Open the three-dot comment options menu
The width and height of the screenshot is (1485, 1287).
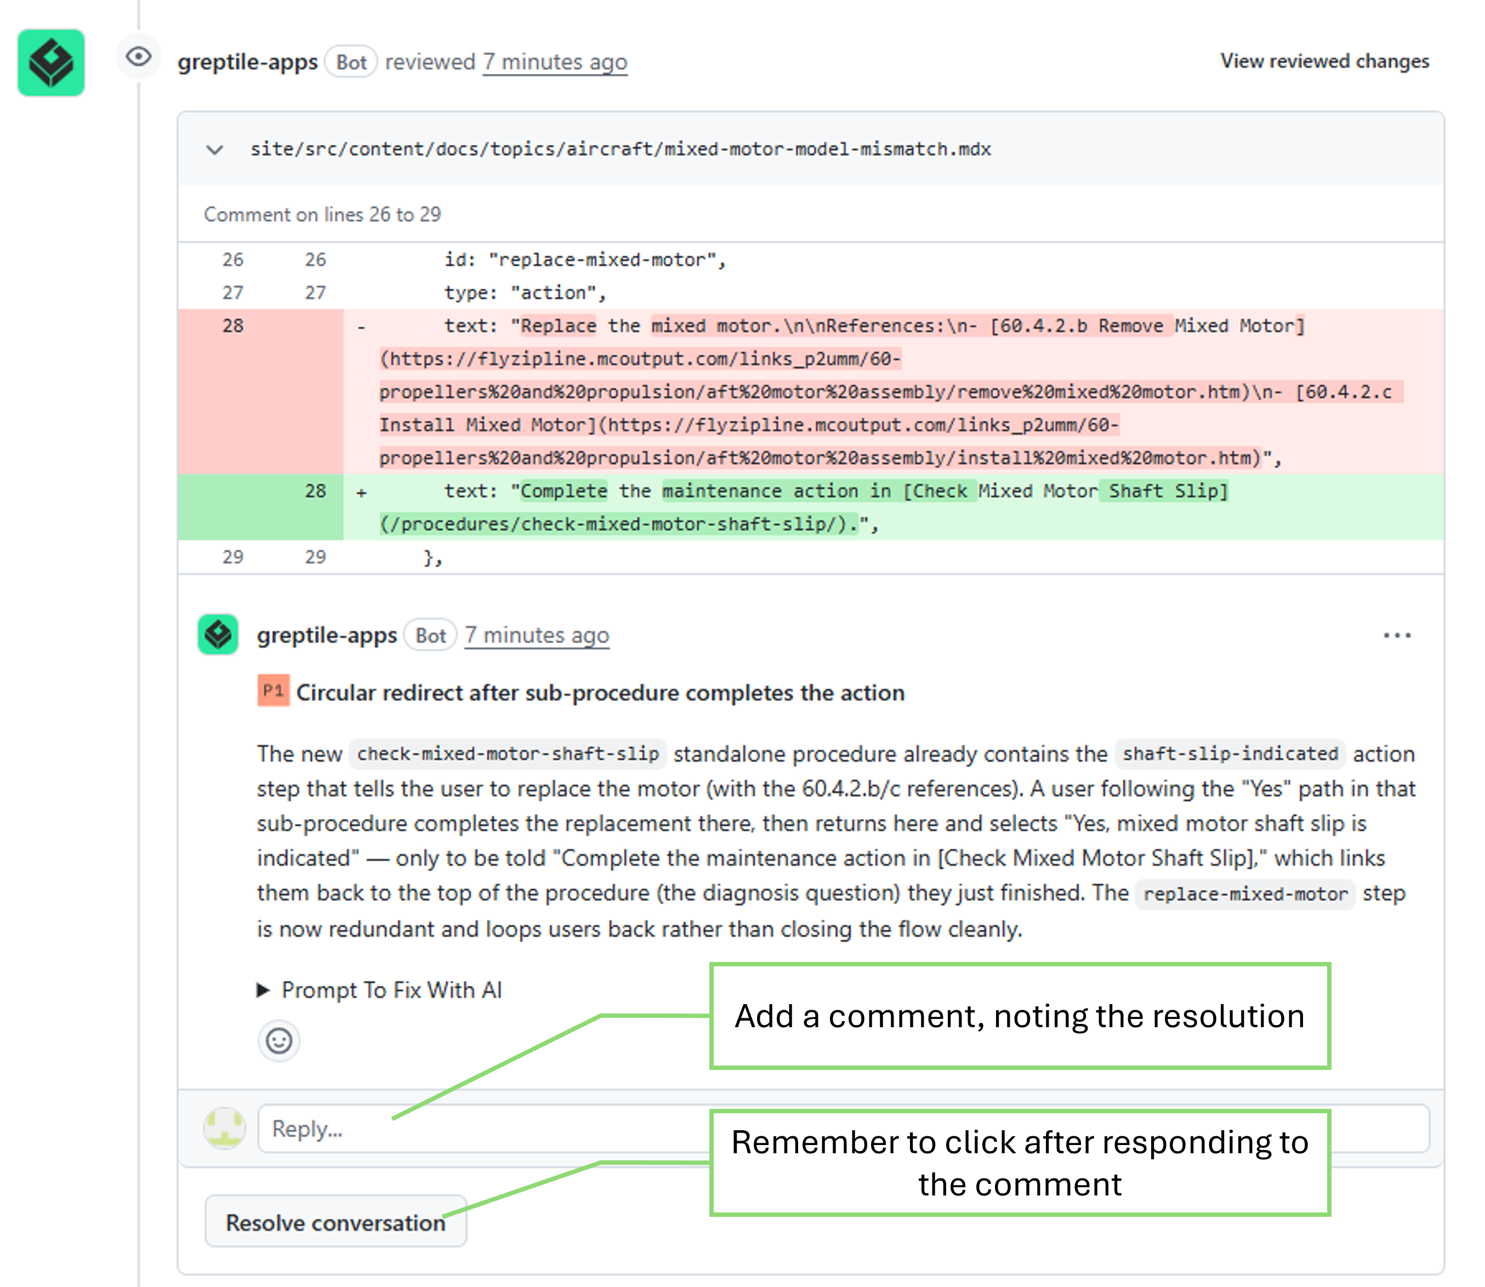coord(1397,636)
